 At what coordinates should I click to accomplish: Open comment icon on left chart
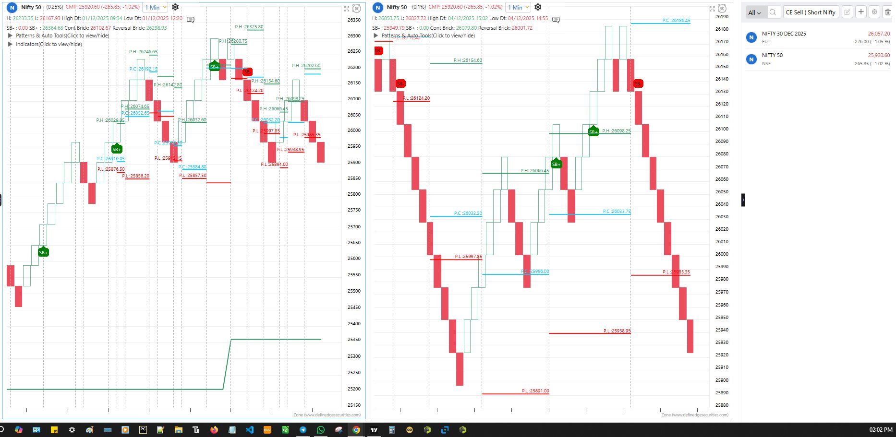191,20
